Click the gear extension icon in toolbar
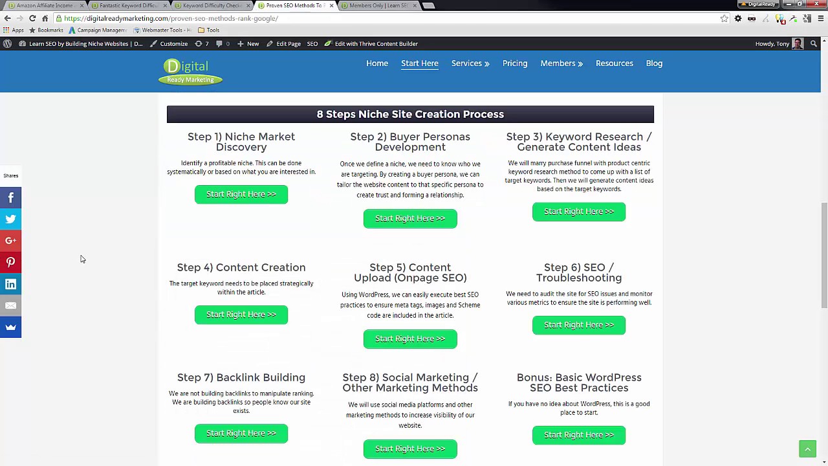Image resolution: width=828 pixels, height=466 pixels. [x=738, y=18]
